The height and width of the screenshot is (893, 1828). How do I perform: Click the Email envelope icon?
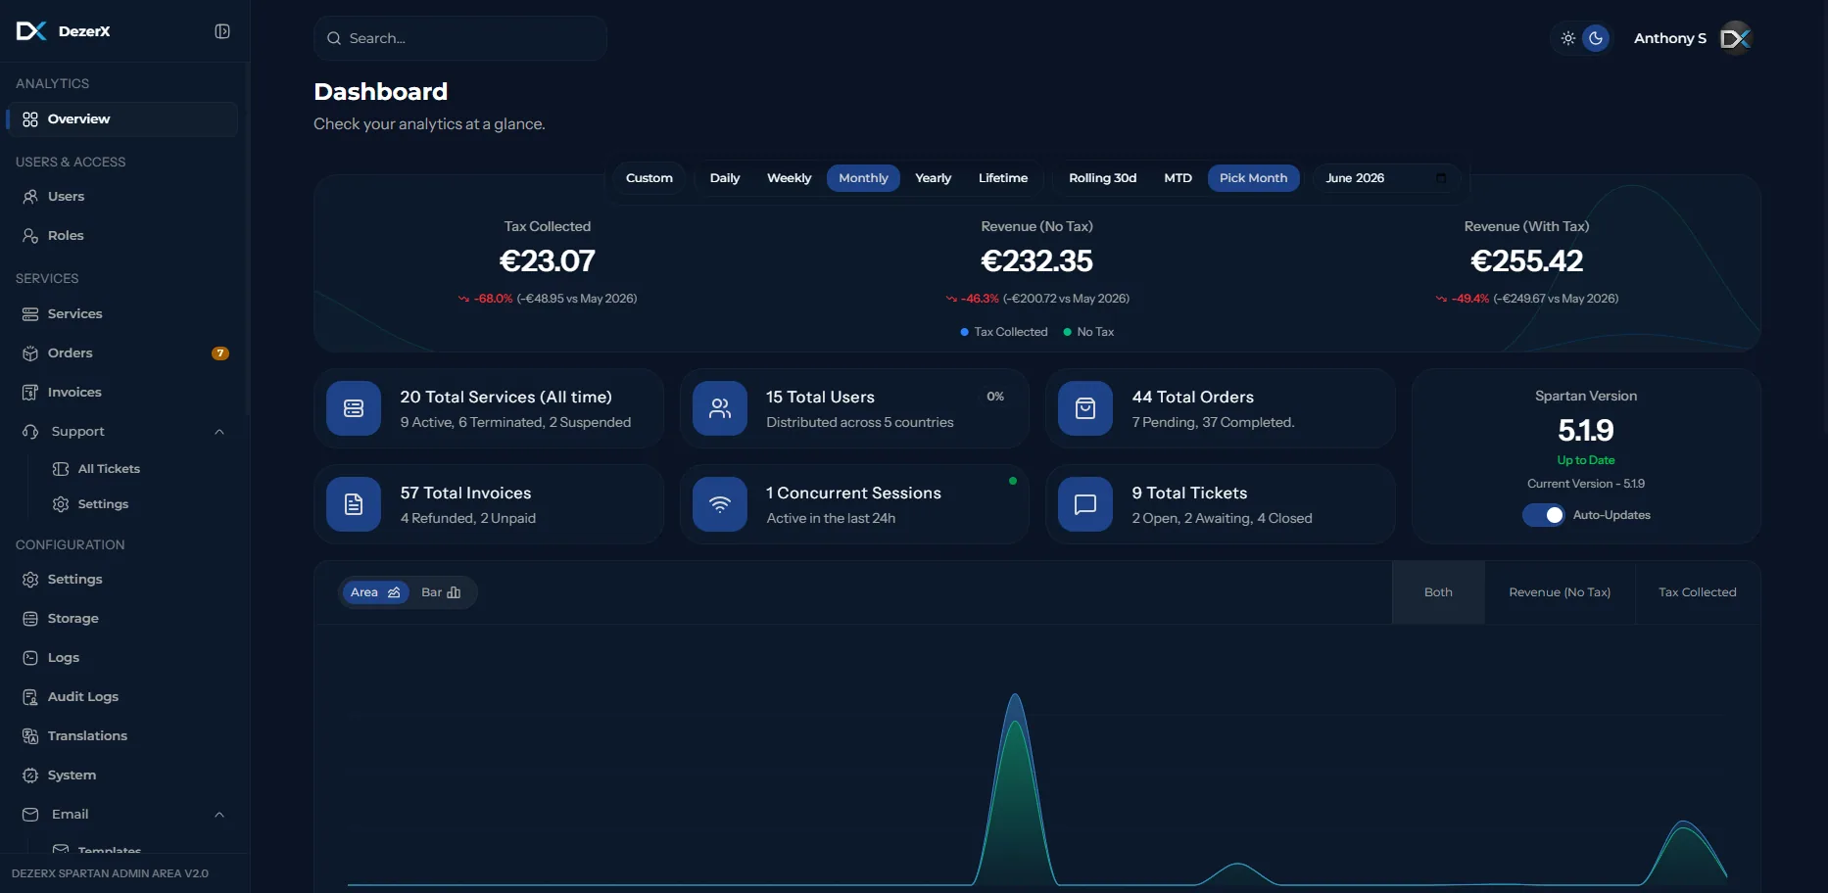click(30, 815)
